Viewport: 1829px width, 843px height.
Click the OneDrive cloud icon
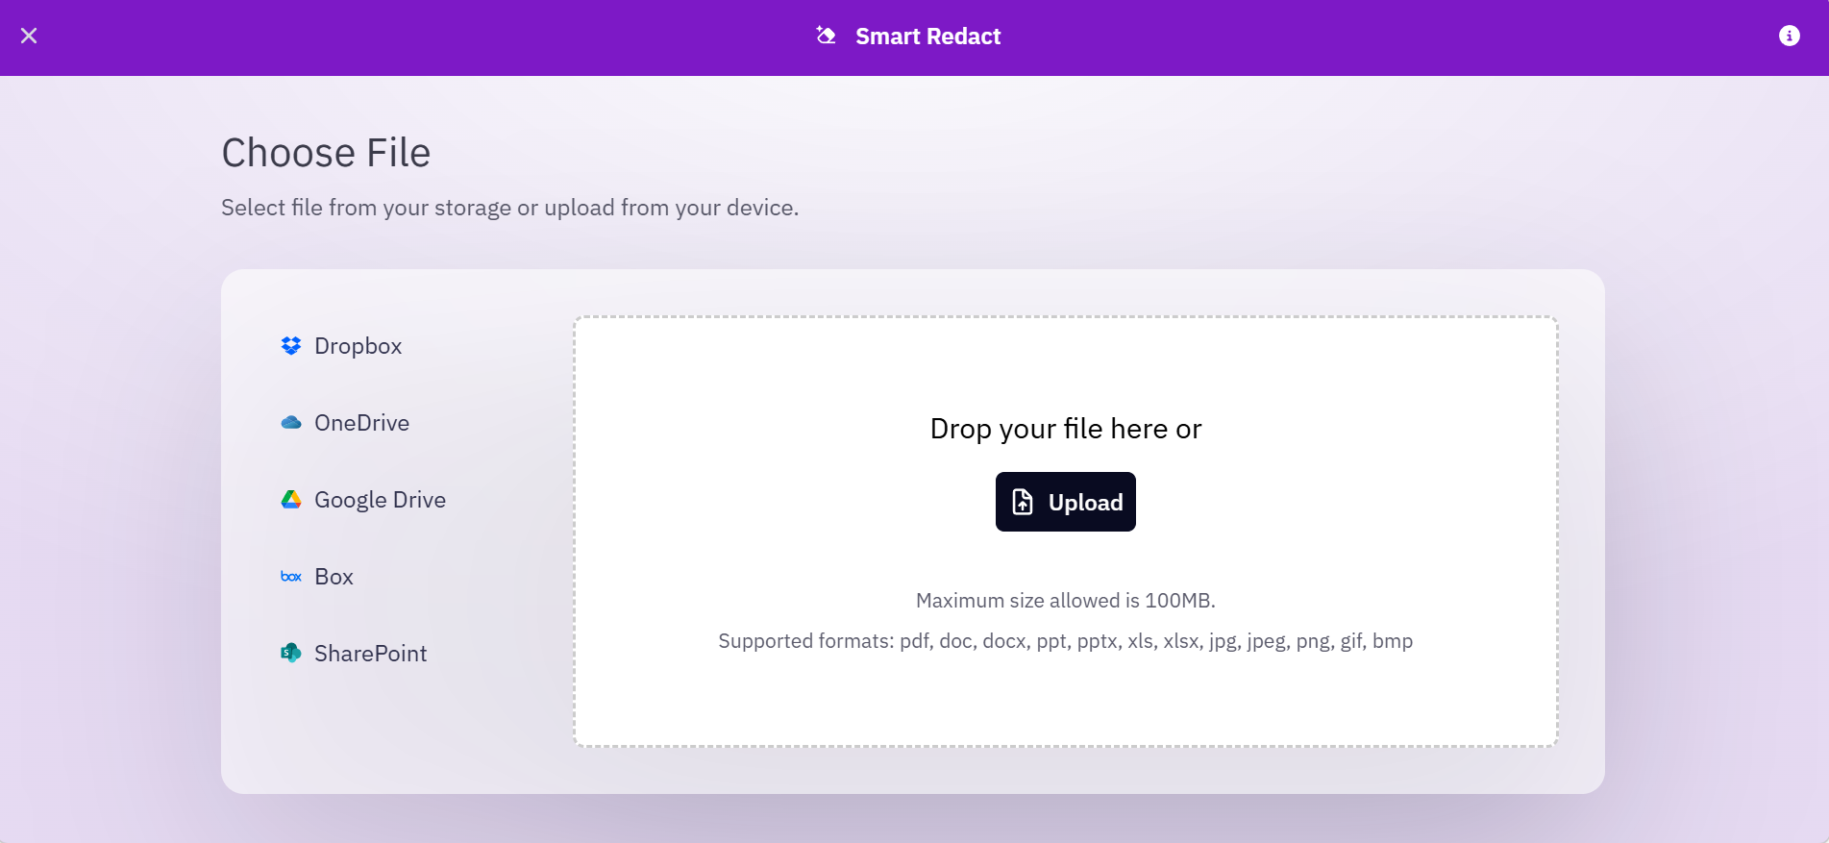pyautogui.click(x=291, y=423)
